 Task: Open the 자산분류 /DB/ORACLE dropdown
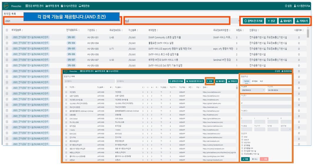[x=253, y=90]
